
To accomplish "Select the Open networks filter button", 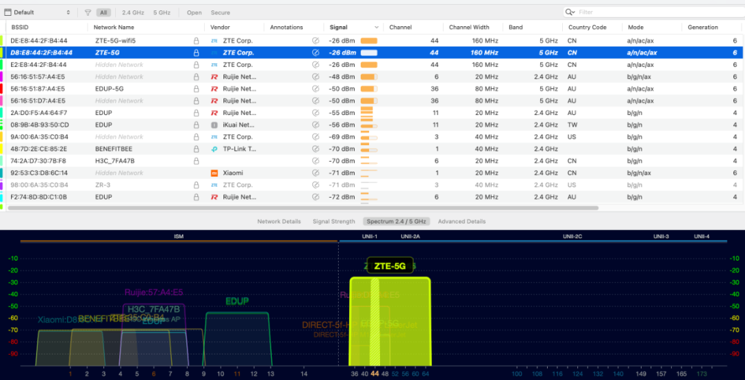I will (195, 12).
